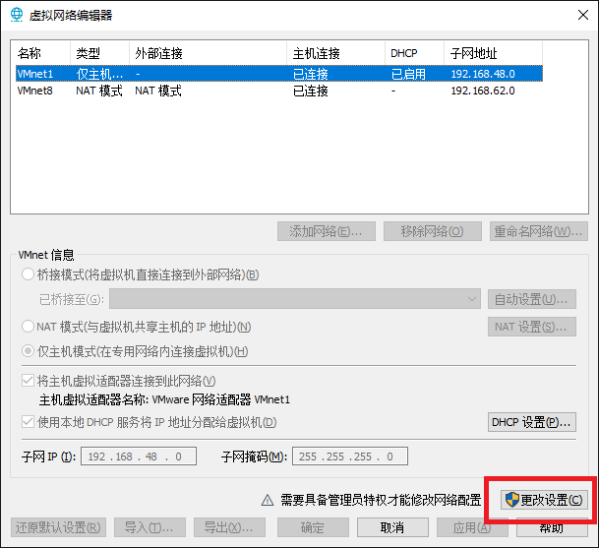The image size is (599, 548).
Task: Click the 应用(A) button
Action: [472, 527]
